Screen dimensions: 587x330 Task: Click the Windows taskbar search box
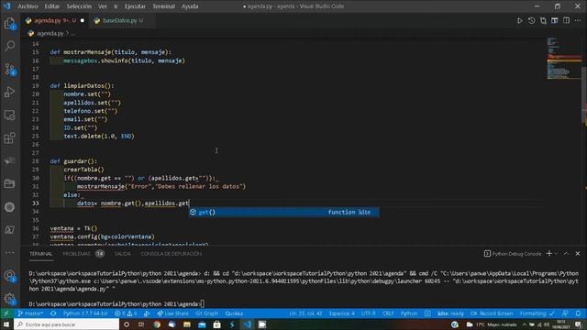coord(67,324)
